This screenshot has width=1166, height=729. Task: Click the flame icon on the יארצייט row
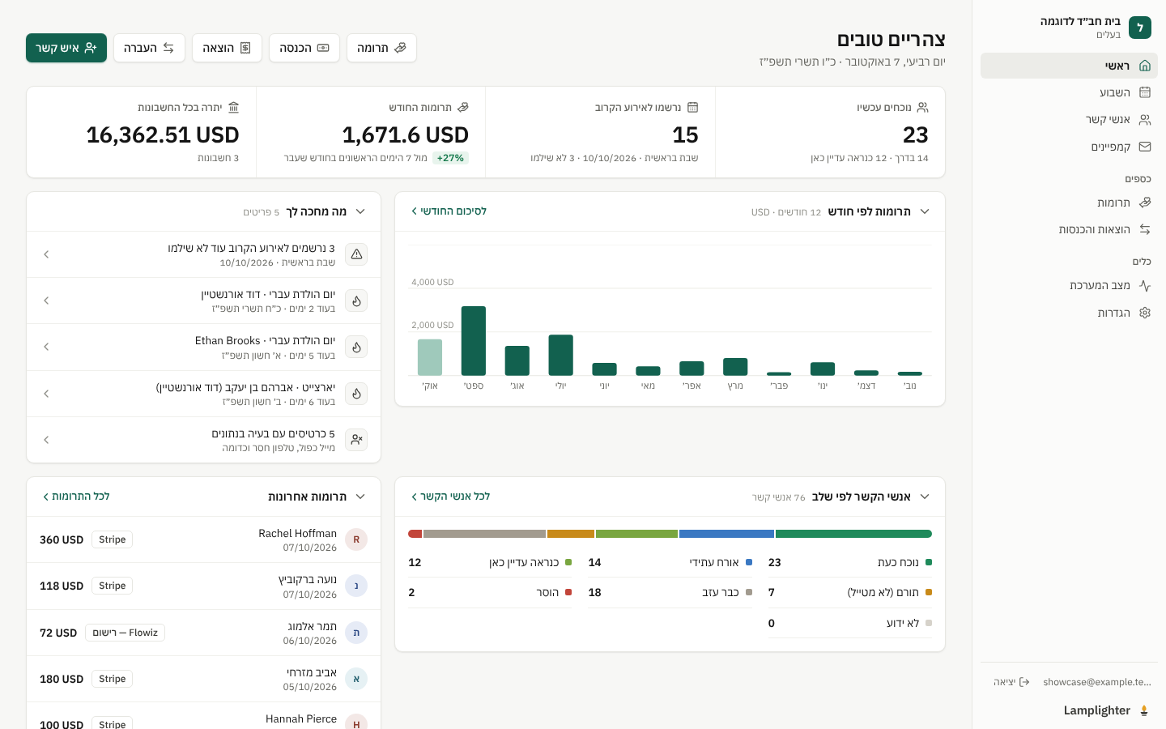tap(356, 394)
